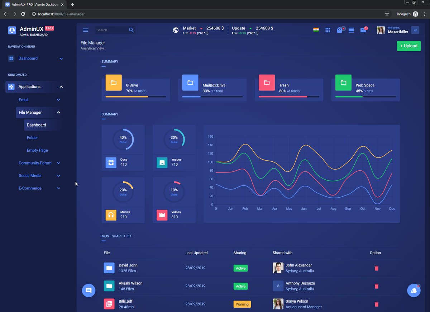430x312 pixels.
Task: Click the AdminUX logo icon
Action: point(12,30)
